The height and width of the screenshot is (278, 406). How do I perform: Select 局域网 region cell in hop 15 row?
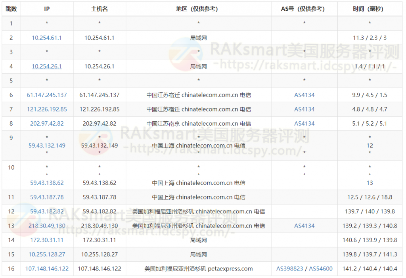coord(199,255)
